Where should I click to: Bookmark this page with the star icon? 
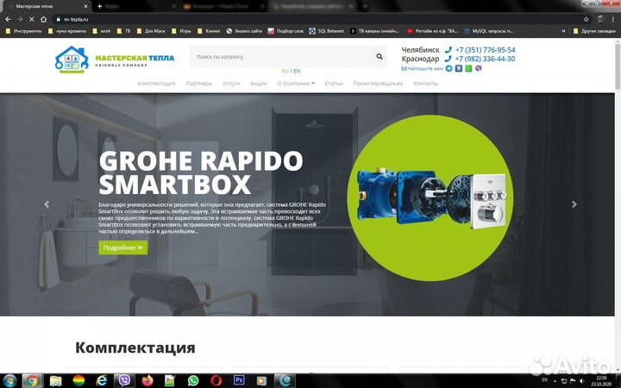586,19
